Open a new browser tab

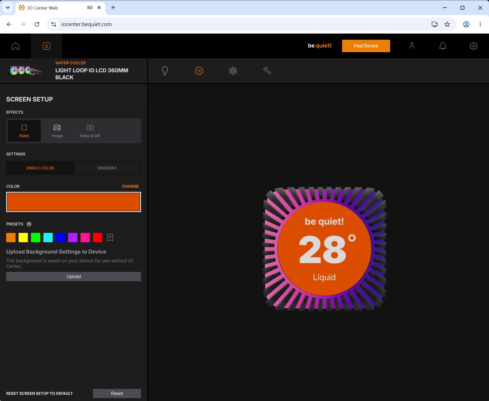coord(113,8)
